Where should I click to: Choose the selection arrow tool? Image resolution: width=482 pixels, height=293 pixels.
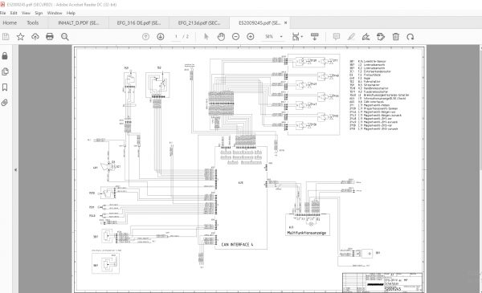coord(206,37)
